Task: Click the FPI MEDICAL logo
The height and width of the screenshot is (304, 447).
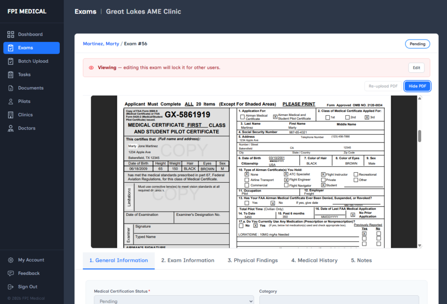Action: click(x=27, y=11)
